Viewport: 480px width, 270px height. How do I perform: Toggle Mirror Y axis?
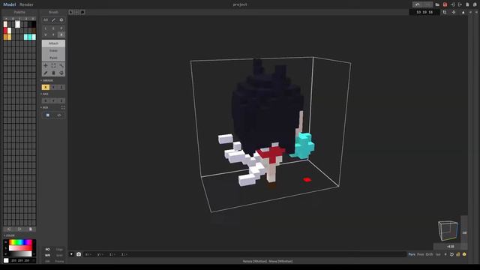coord(53,87)
